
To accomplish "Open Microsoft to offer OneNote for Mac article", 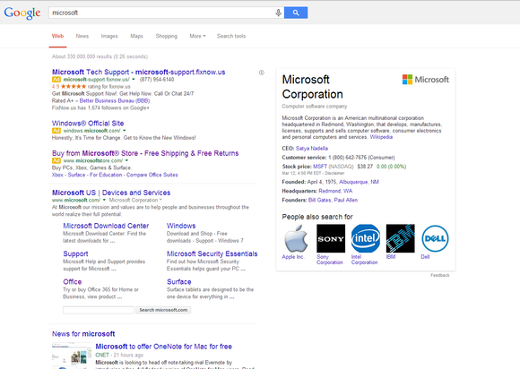I will (x=163, y=347).
